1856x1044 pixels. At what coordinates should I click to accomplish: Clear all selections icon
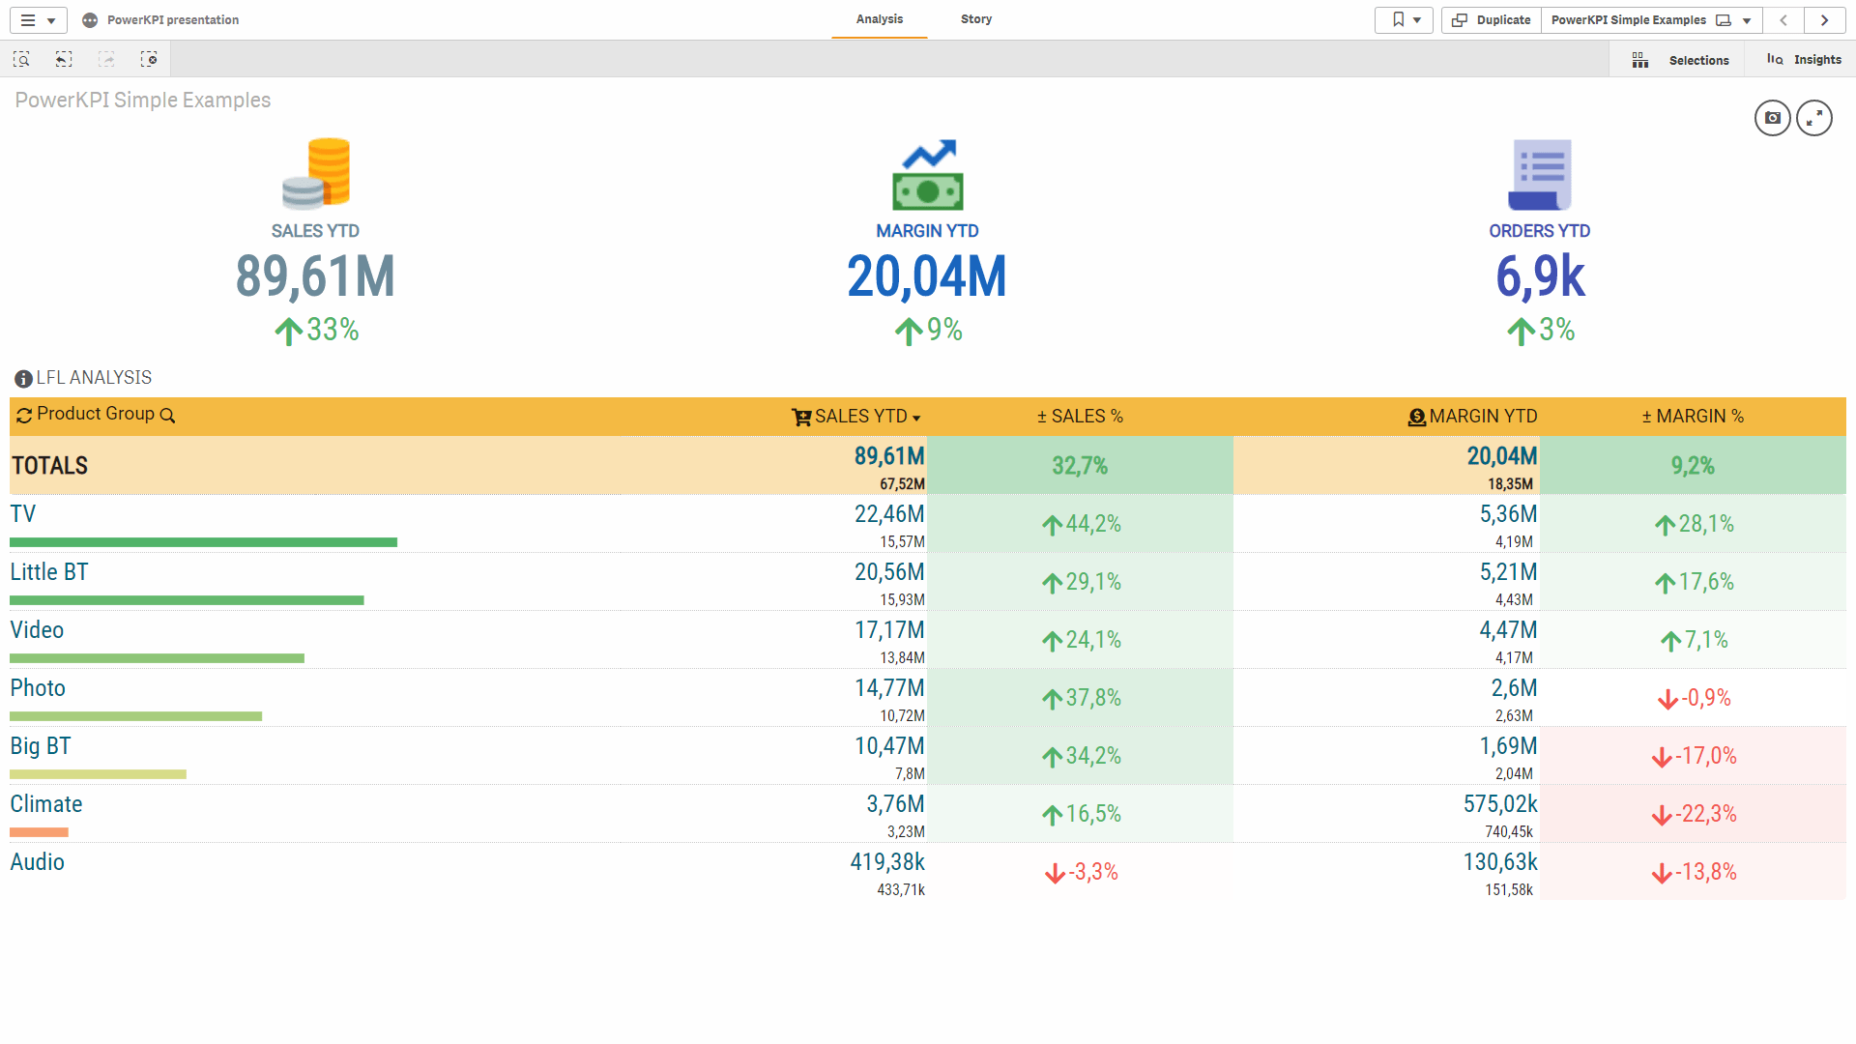pos(149,60)
